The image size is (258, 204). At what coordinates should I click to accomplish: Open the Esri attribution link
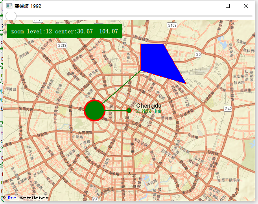pyautogui.click(x=12, y=198)
